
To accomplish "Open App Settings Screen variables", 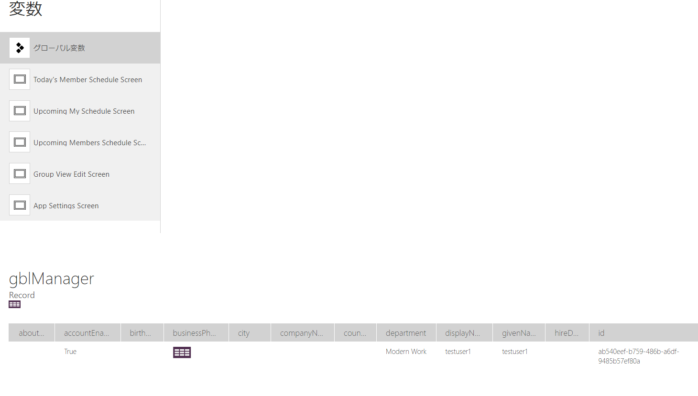I will (x=80, y=205).
